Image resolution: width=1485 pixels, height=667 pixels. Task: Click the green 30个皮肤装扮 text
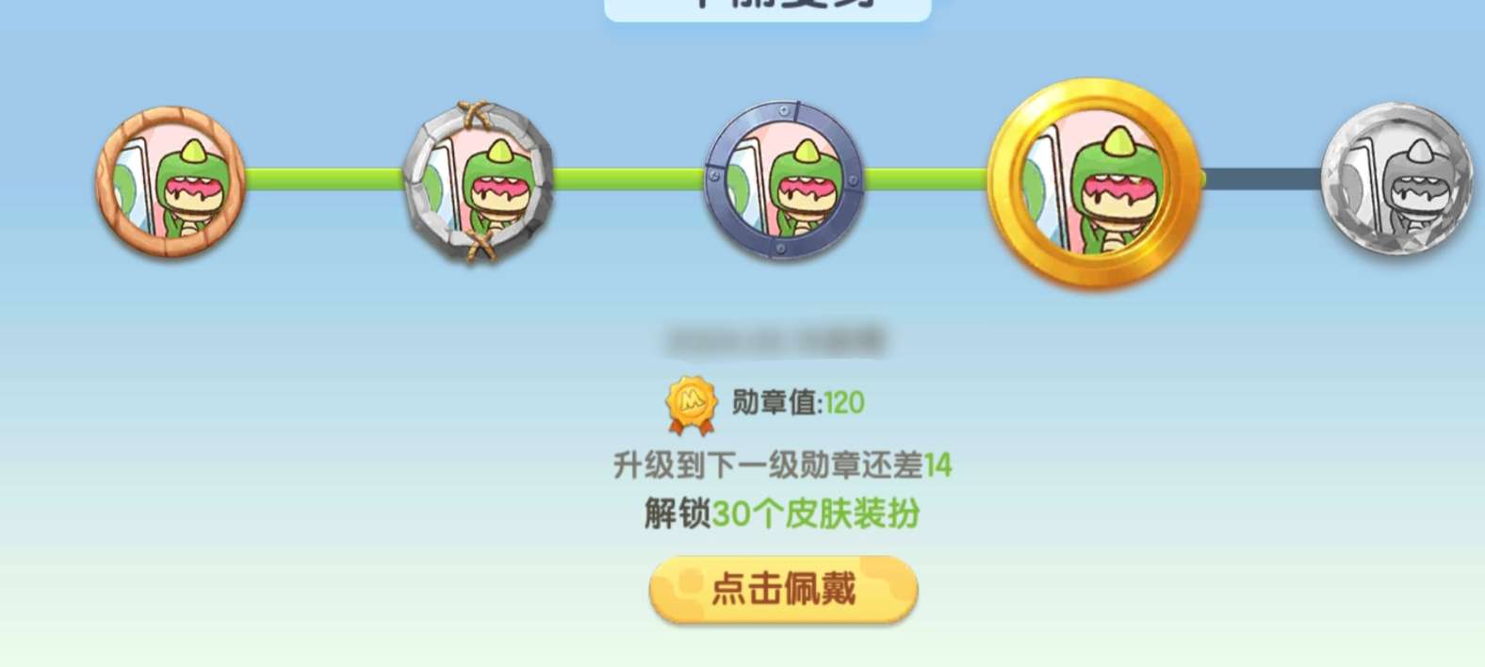816,514
